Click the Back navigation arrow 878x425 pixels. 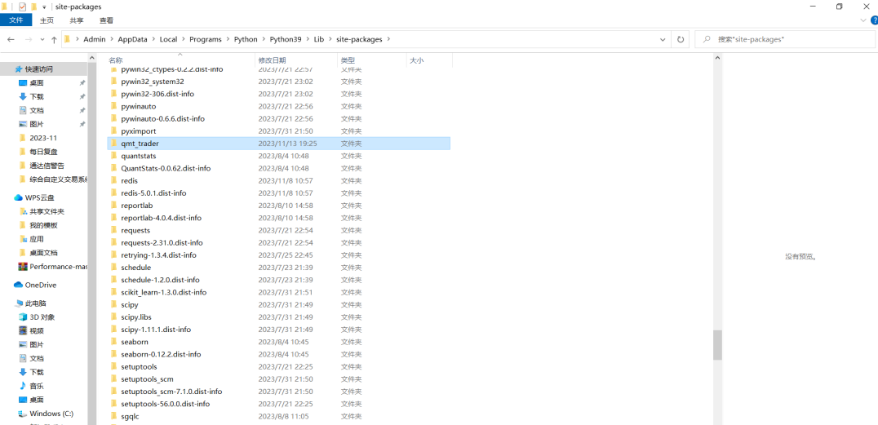pyautogui.click(x=11, y=40)
